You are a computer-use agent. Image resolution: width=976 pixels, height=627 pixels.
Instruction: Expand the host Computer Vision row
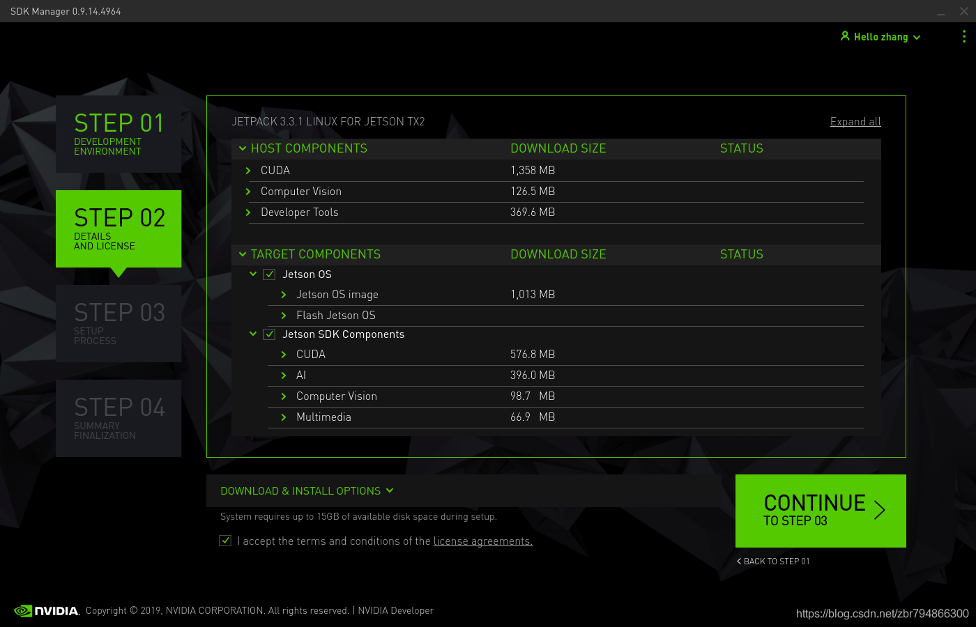[248, 192]
